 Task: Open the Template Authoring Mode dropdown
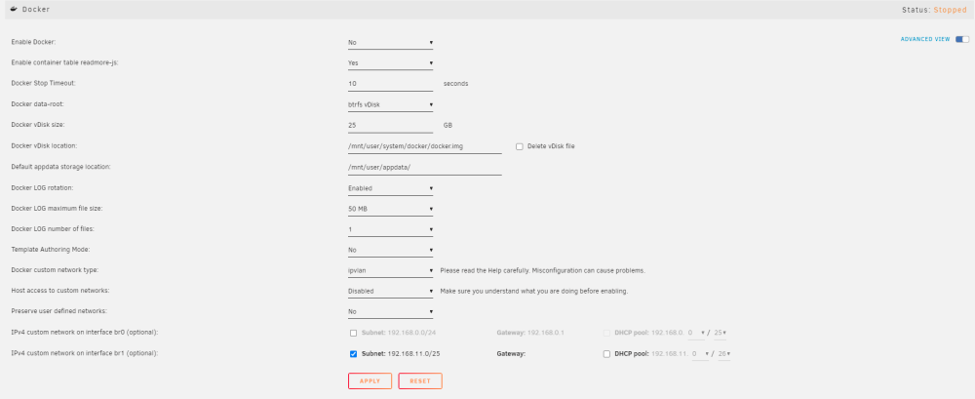[391, 251]
